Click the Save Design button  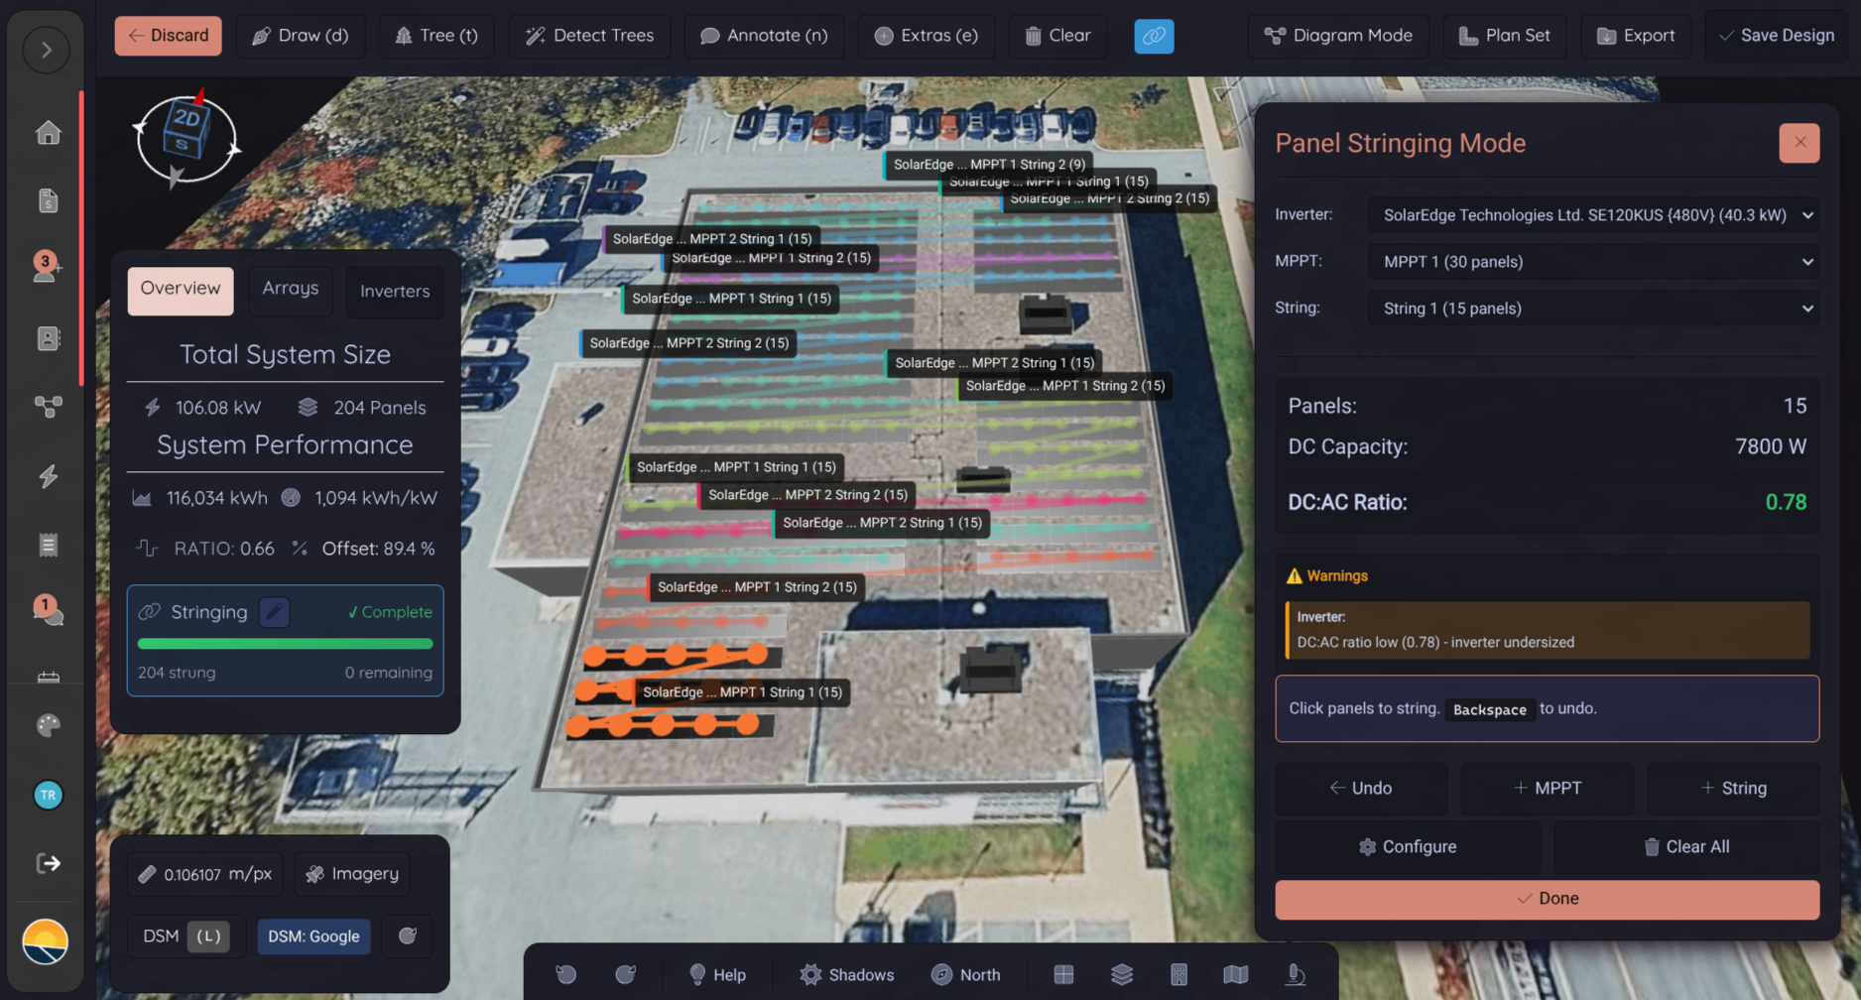click(x=1776, y=36)
